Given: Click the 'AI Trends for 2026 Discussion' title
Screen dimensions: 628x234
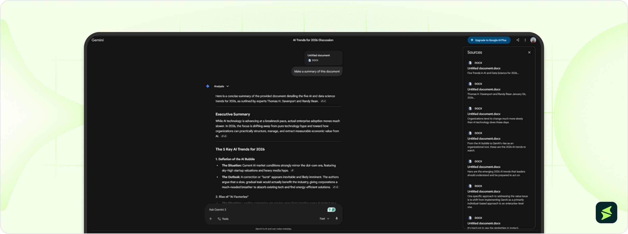Looking at the screenshot, I should point(313,40).
